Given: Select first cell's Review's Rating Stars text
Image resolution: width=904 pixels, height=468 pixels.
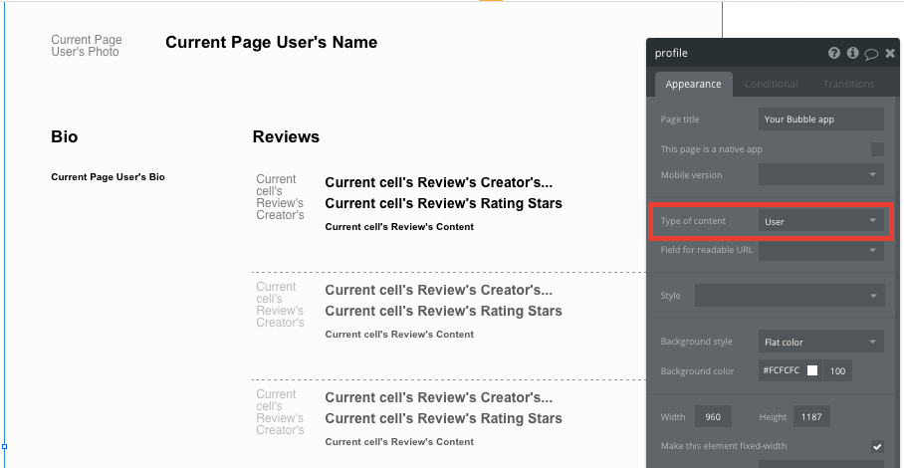Looking at the screenshot, I should 443,203.
